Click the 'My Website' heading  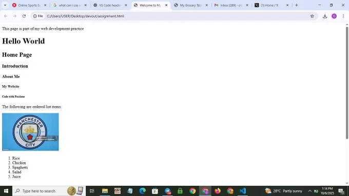pyautogui.click(x=11, y=87)
